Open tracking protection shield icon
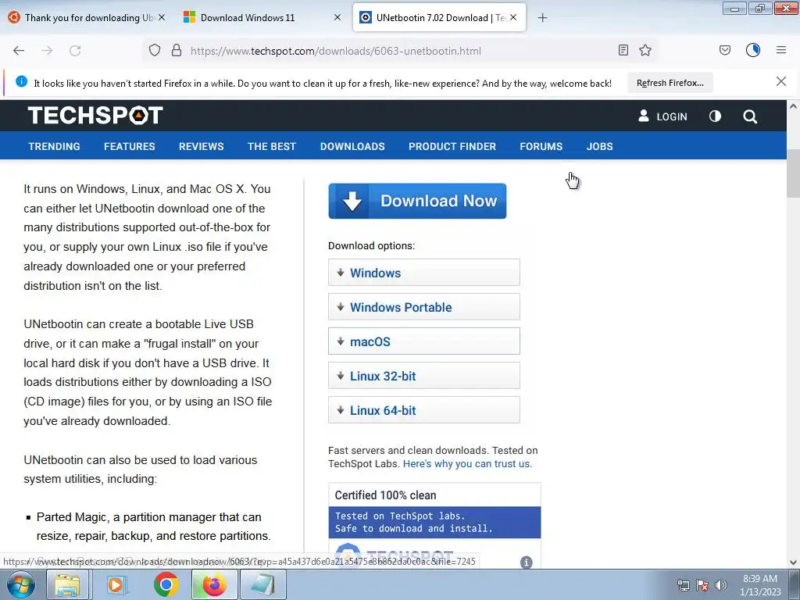 click(155, 51)
